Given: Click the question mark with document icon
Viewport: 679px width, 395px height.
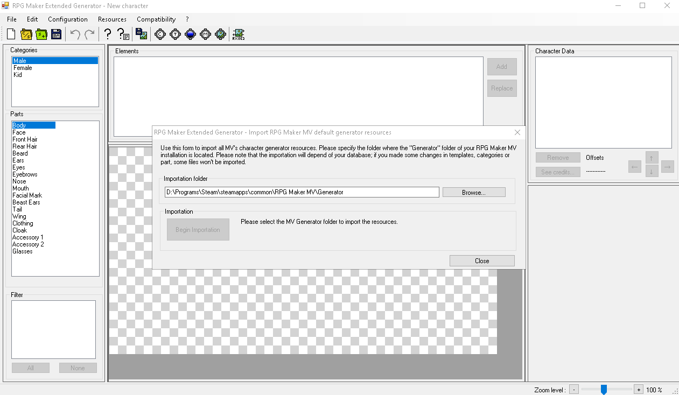Looking at the screenshot, I should coord(123,34).
